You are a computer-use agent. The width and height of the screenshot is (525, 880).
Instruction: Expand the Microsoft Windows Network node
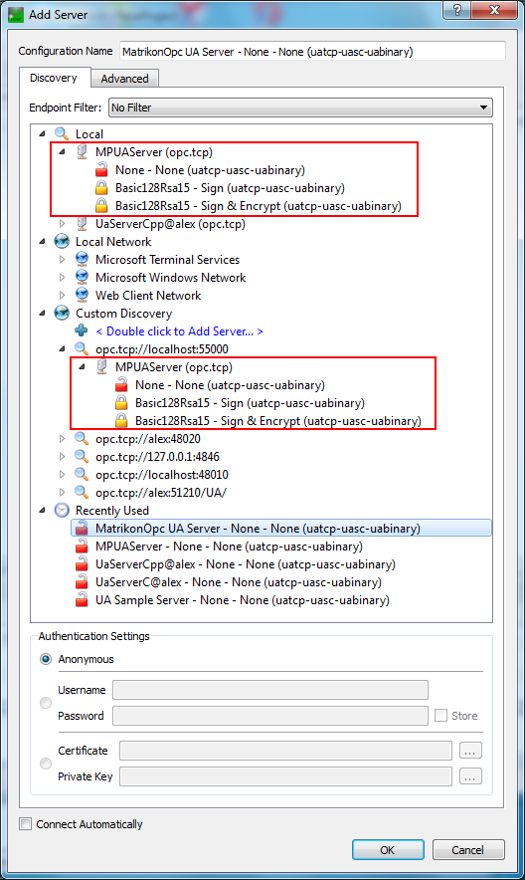63,278
